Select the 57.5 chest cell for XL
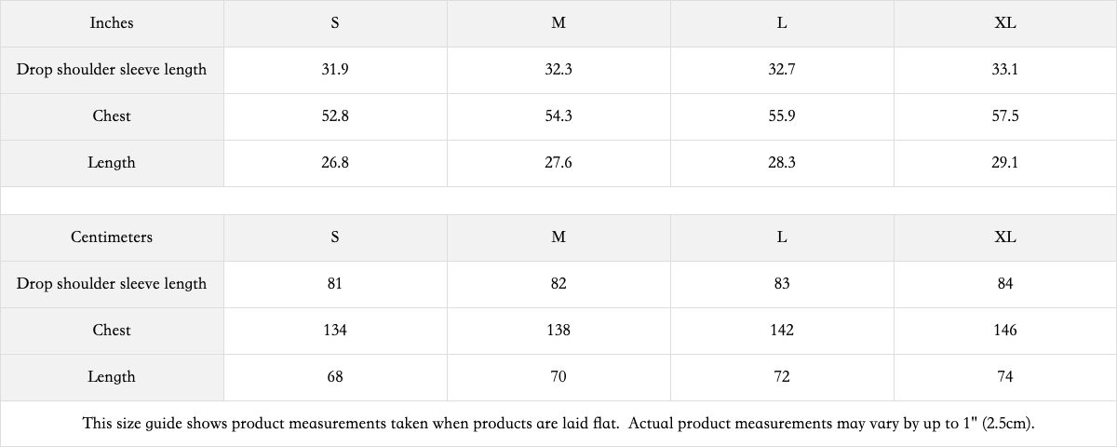The width and height of the screenshot is (1117, 447). point(1005,116)
